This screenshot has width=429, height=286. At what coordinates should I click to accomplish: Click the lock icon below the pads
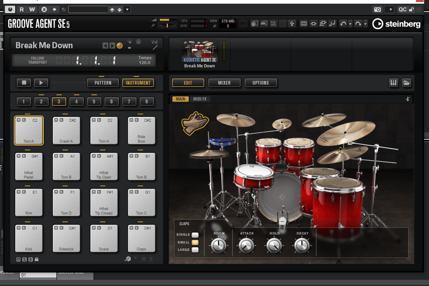coord(37,259)
